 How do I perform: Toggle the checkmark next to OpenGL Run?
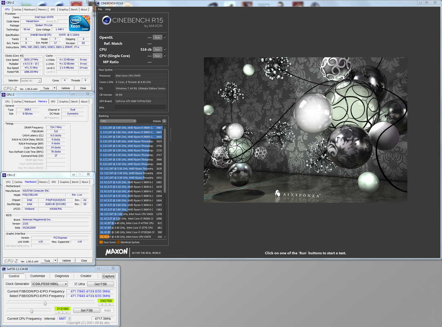(x=165, y=37)
